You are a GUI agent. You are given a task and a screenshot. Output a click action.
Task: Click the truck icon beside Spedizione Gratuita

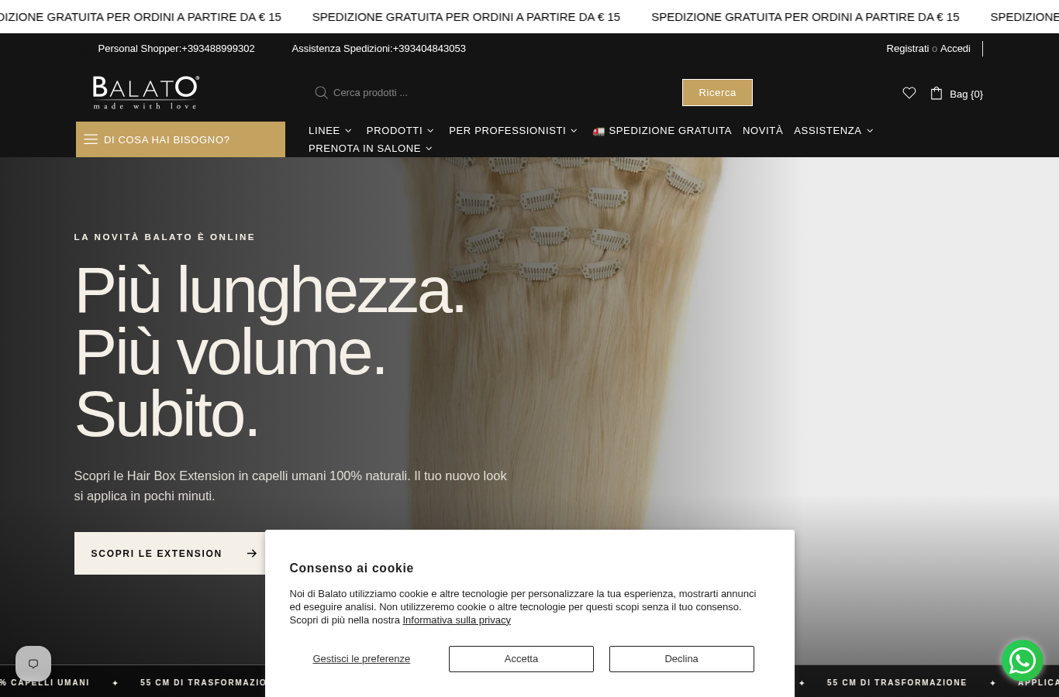(x=598, y=131)
